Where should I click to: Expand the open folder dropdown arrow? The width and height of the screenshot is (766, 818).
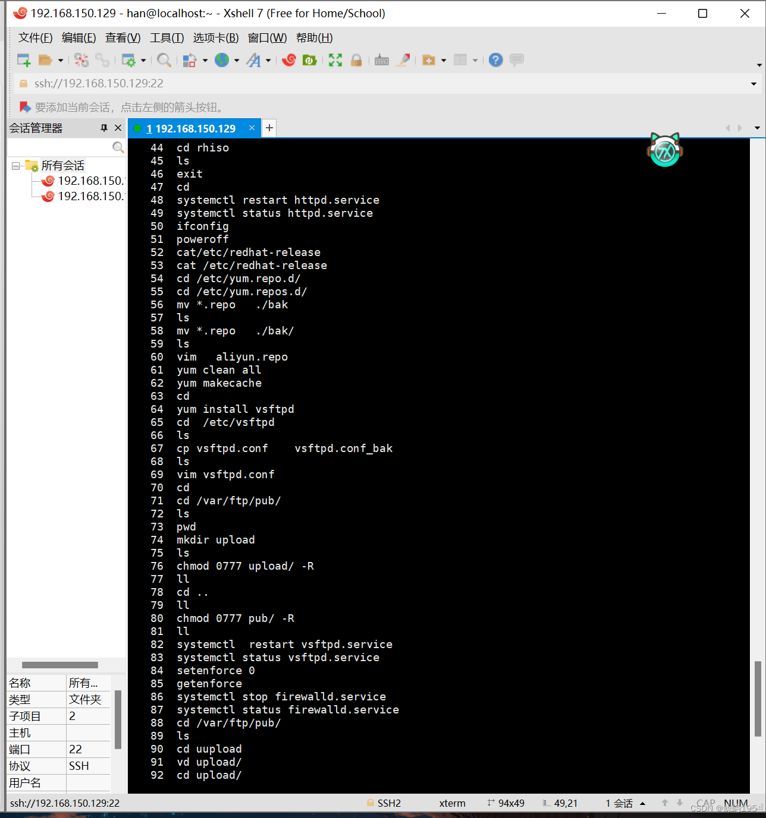click(x=60, y=61)
